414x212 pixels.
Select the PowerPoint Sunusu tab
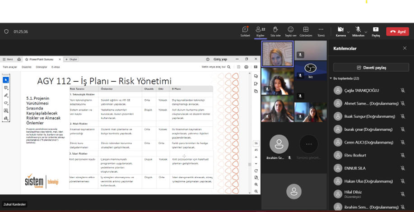tap(41, 59)
